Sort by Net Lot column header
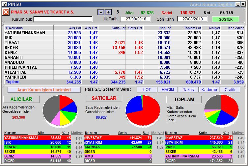 tap(157, 28)
